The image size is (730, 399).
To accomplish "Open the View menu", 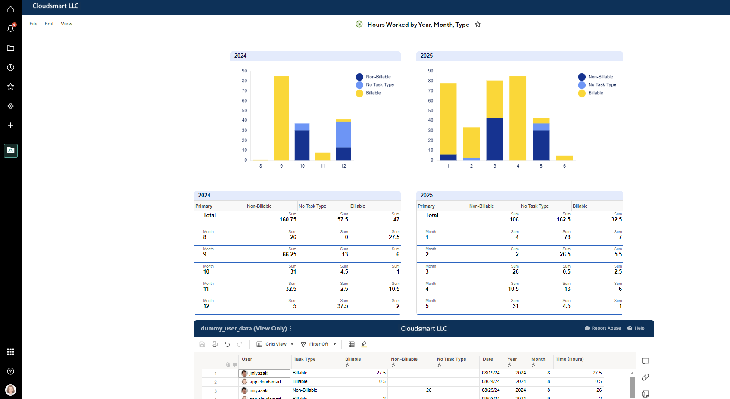I will pos(66,24).
